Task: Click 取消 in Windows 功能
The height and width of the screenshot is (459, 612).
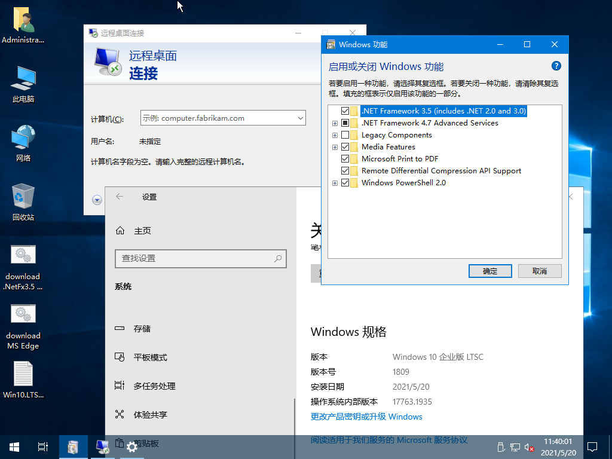Action: [x=540, y=271]
